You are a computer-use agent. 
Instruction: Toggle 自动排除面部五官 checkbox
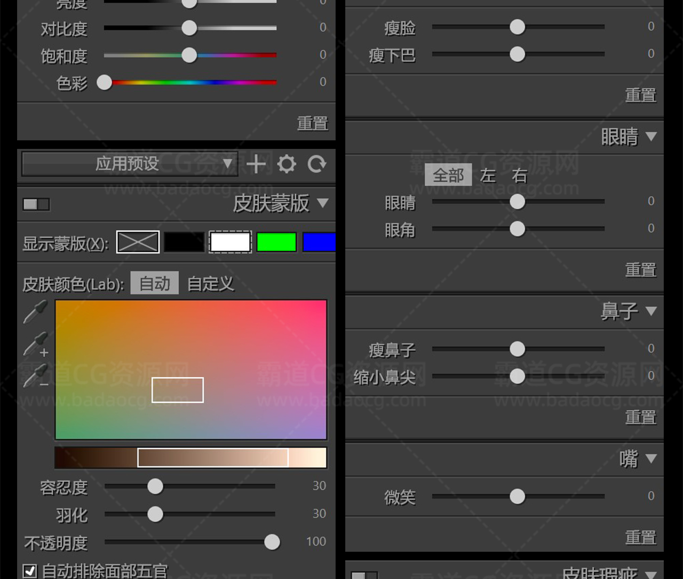click(x=30, y=570)
